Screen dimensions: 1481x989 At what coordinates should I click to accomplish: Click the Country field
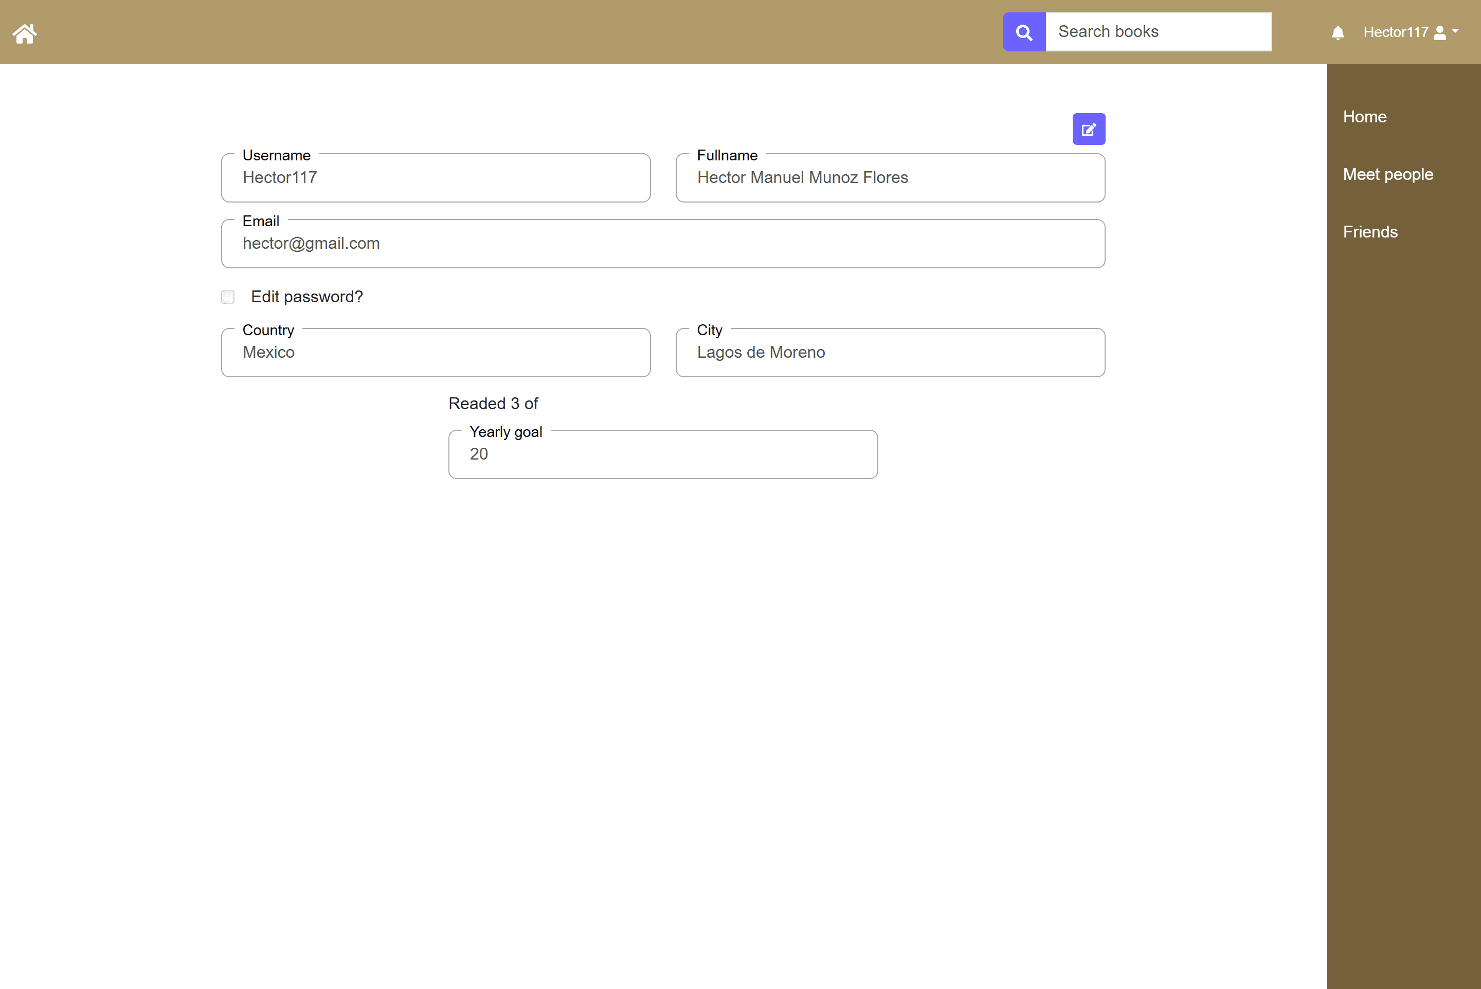436,353
